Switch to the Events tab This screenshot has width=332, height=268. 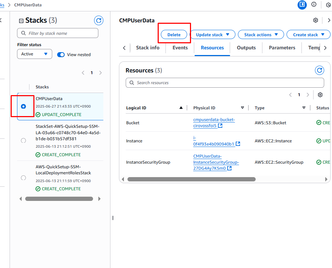tap(180, 48)
